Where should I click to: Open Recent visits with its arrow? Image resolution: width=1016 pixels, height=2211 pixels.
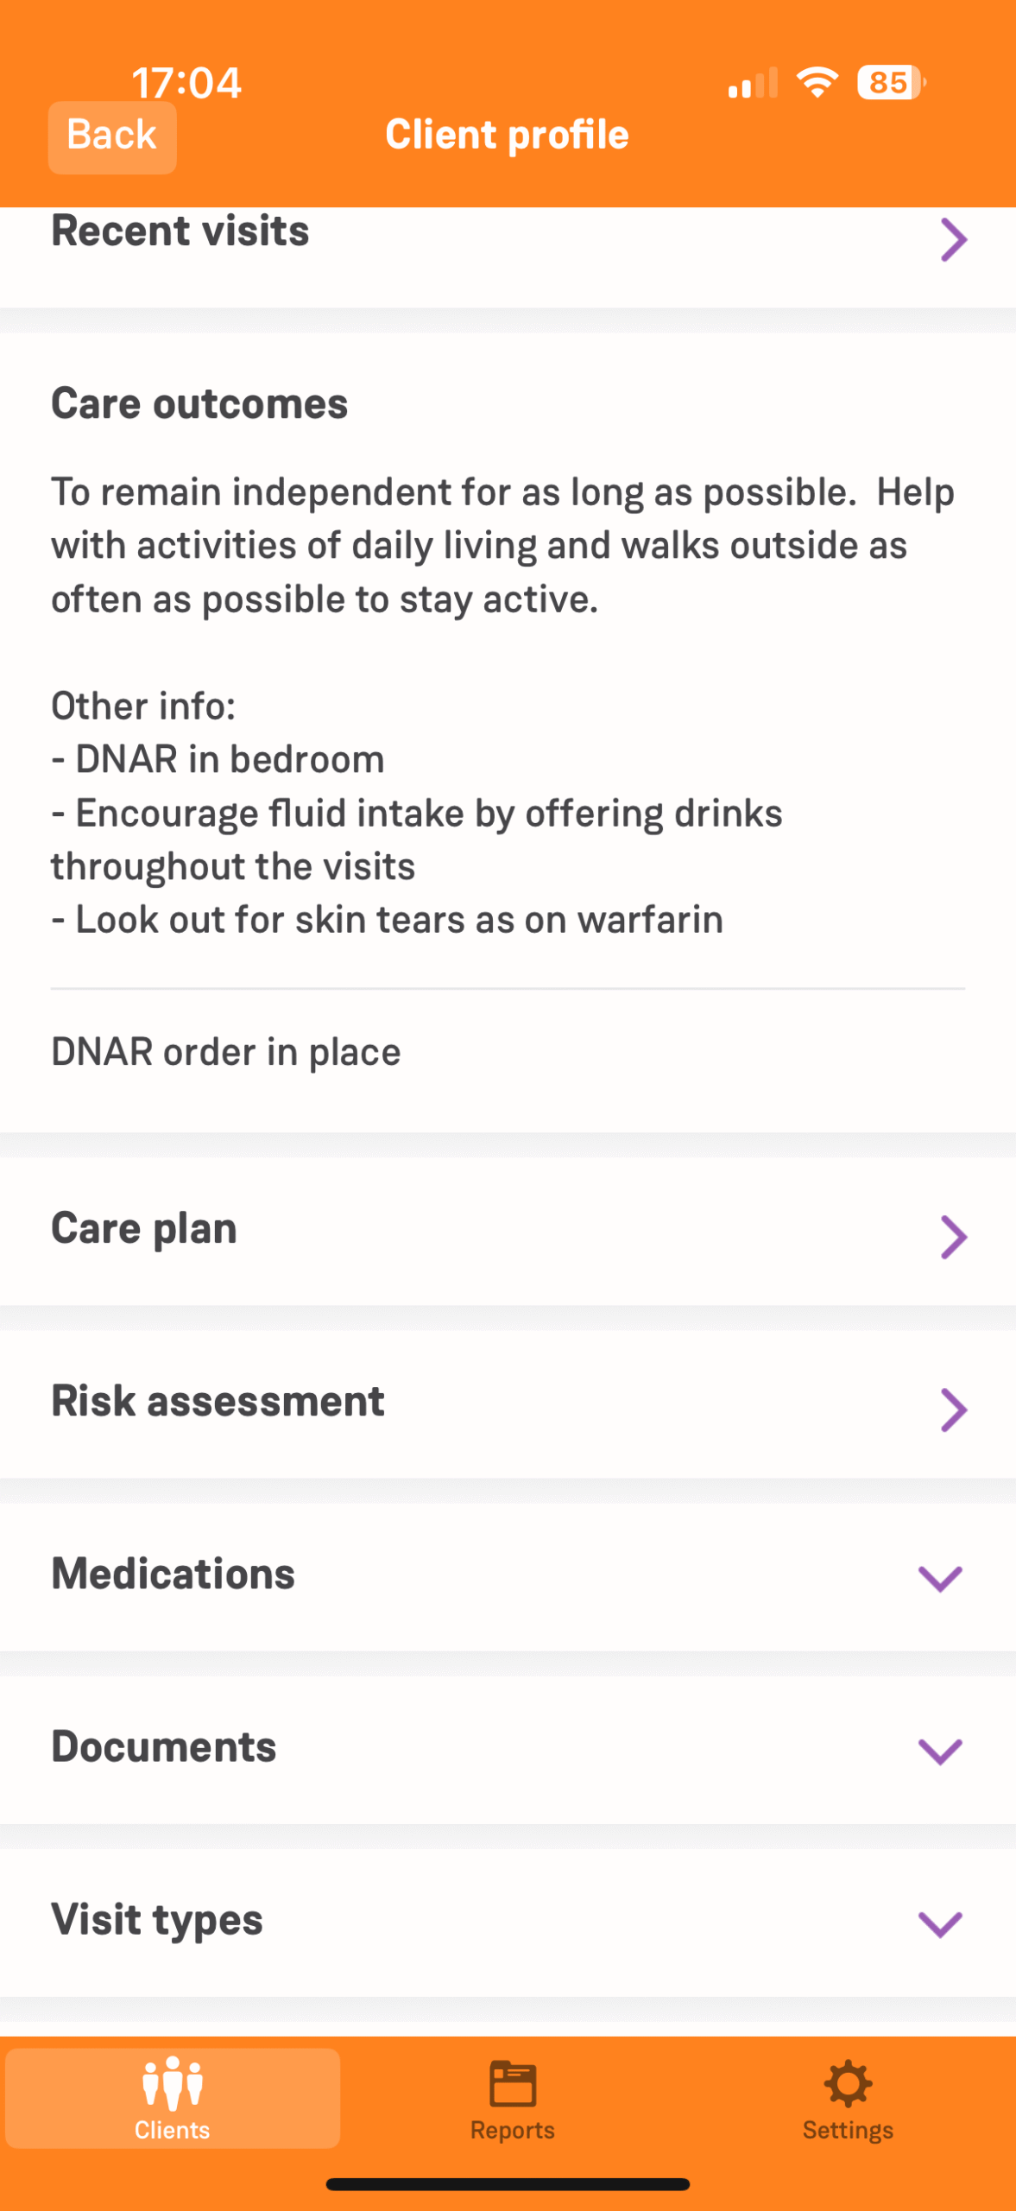click(953, 240)
